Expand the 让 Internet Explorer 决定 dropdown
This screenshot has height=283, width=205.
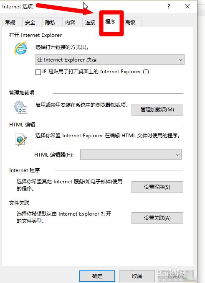(x=110, y=60)
